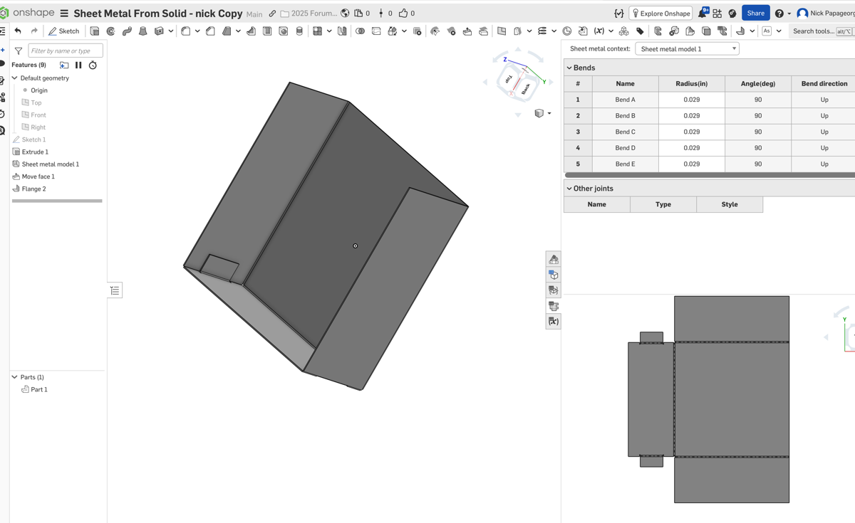Click the regeneration time stopwatch icon
This screenshot has height=523, width=855.
pyautogui.click(x=93, y=65)
